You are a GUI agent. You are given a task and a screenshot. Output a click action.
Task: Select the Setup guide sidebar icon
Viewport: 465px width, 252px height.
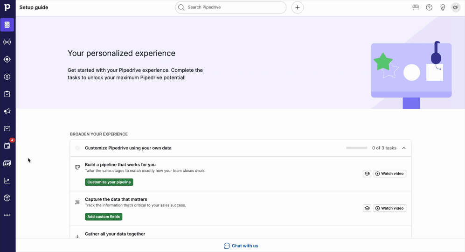pyautogui.click(x=7, y=25)
